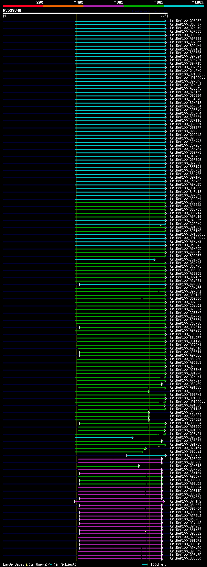The image size is (207, 567).
Task: Select label UniRef100_A7PB97
Action: point(186,380)
